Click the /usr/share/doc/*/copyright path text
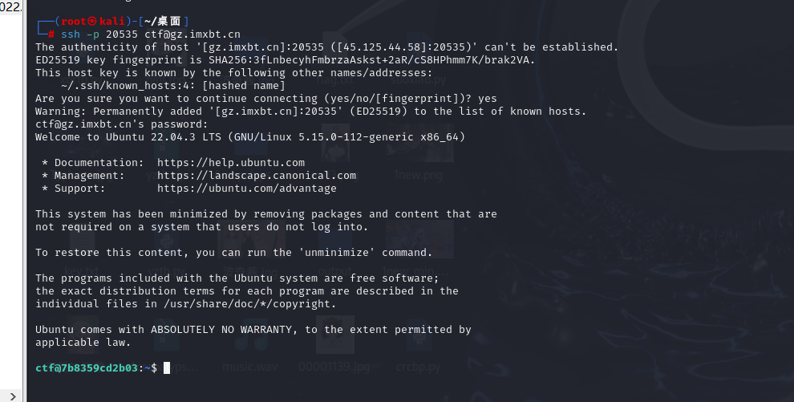 pos(249,304)
